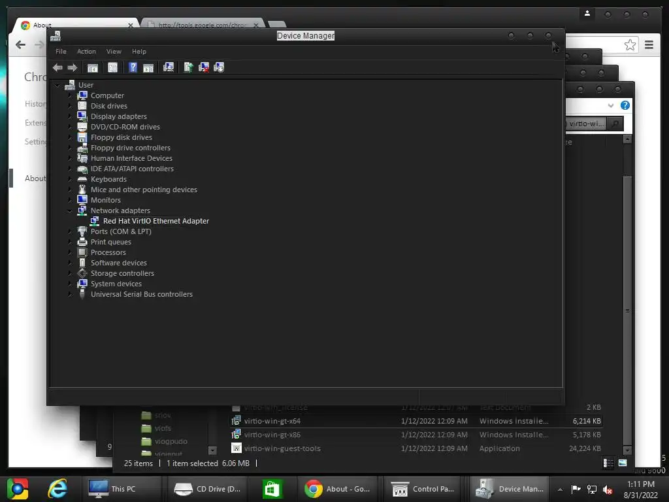This screenshot has width=669, height=502.
Task: Select the Monitors item
Action: tap(105, 200)
